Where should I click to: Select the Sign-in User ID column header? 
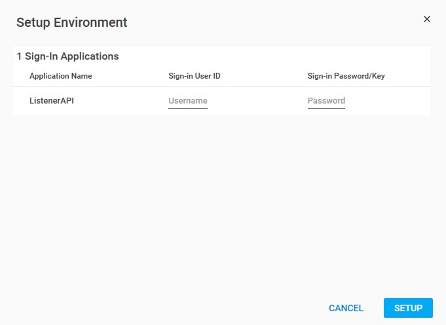[x=195, y=76]
